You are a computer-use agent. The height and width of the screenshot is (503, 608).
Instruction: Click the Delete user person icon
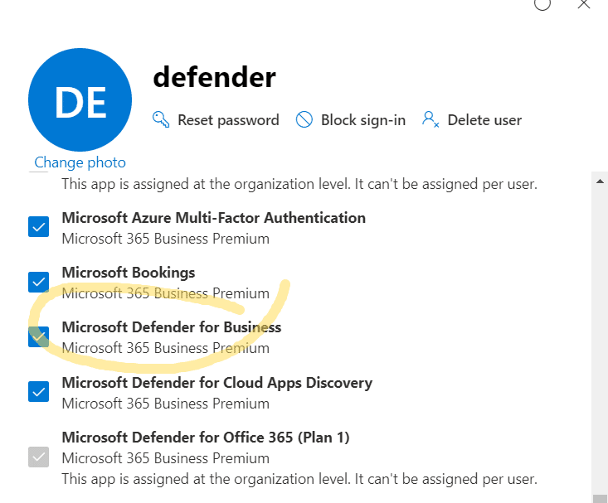pos(430,120)
